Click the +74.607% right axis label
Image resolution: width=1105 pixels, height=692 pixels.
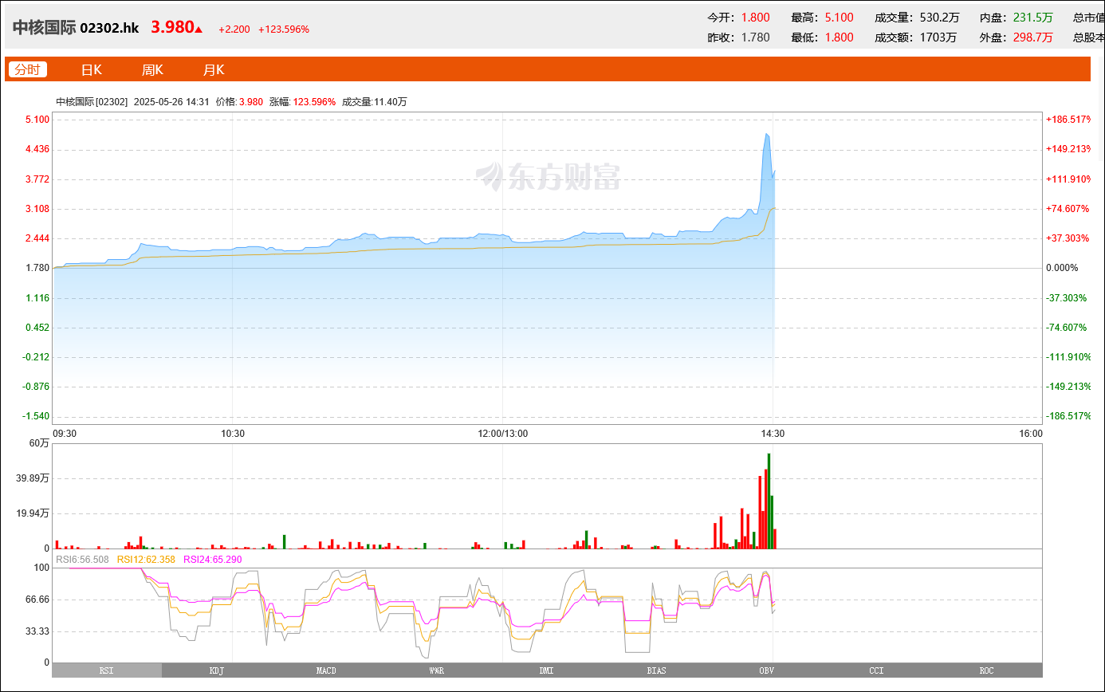(1068, 209)
